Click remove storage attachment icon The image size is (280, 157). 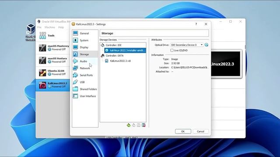[143, 125]
